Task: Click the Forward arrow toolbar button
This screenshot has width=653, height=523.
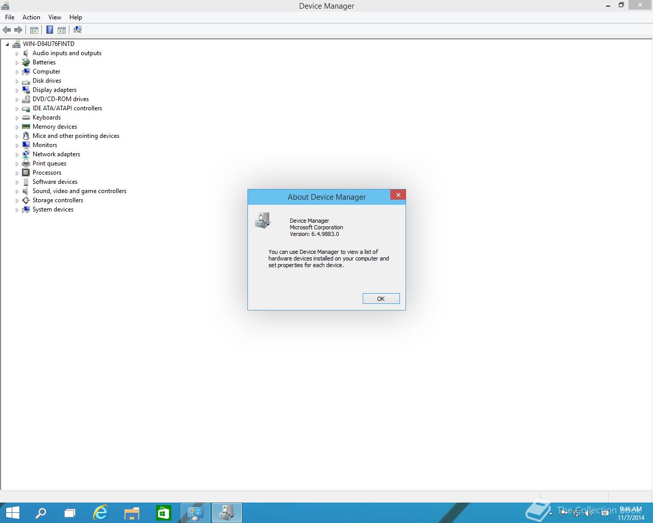Action: coord(18,30)
